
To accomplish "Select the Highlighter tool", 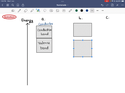I will coord(32,11).
